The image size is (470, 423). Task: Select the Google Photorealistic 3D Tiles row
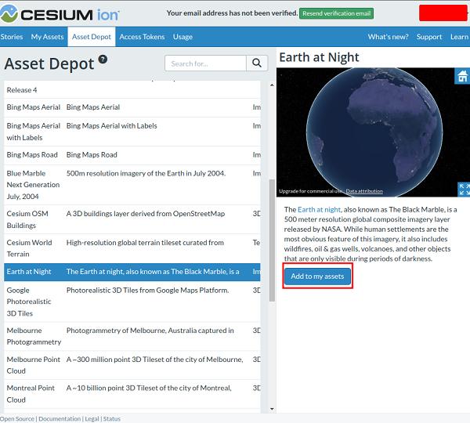pos(132,302)
